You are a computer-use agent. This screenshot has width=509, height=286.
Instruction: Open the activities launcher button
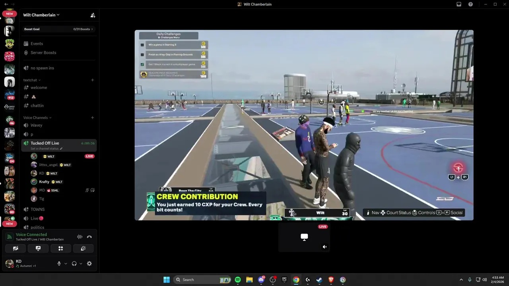pyautogui.click(x=61, y=248)
